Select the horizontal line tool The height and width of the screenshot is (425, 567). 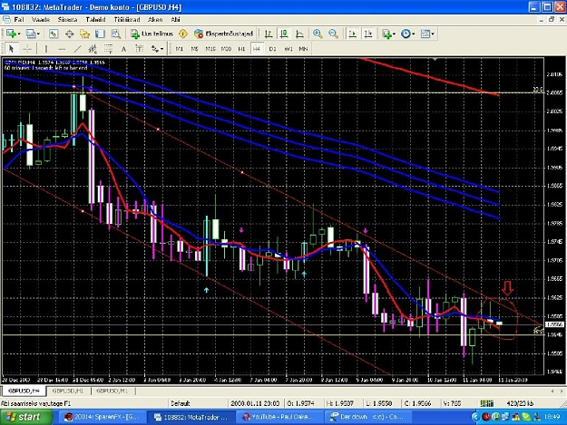[x=62, y=49]
